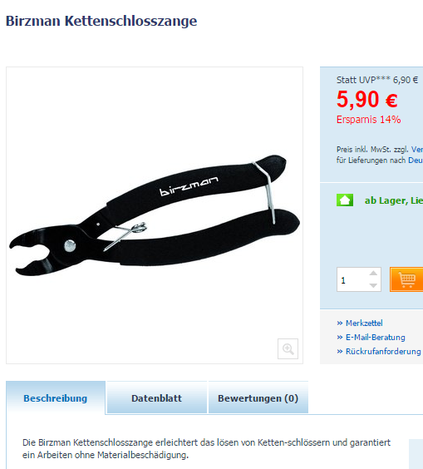Open the E-Mail-Beratung link
The width and height of the screenshot is (423, 469).
[375, 337]
